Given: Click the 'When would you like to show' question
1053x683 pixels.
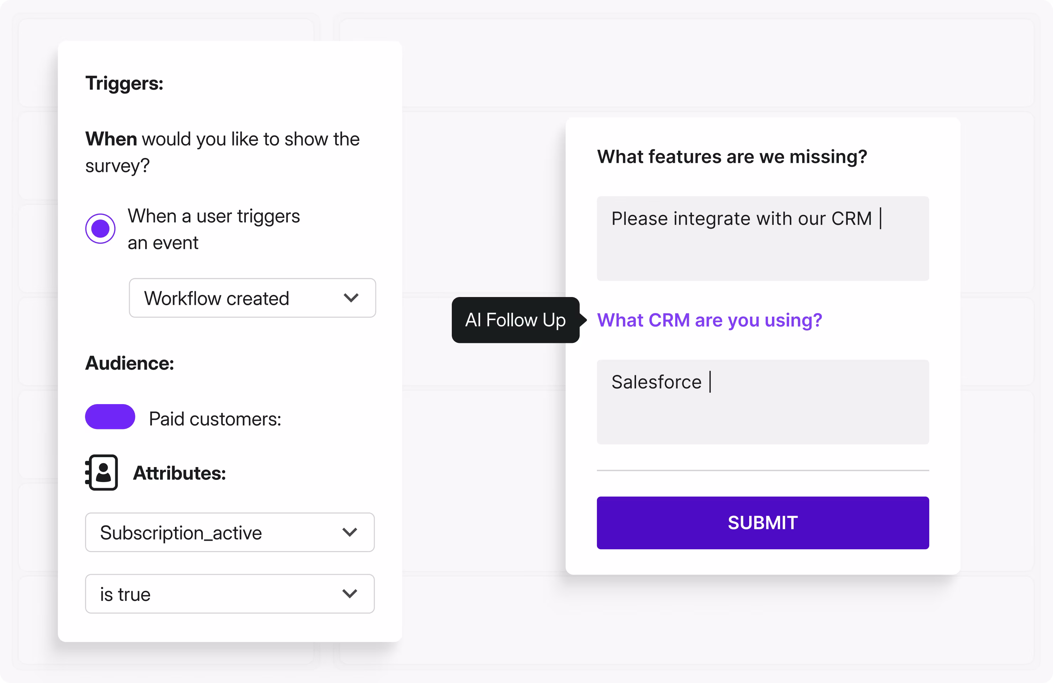Looking at the screenshot, I should 222,152.
